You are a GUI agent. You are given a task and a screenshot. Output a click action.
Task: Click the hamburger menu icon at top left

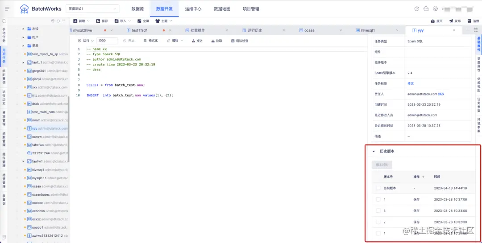coord(8,9)
